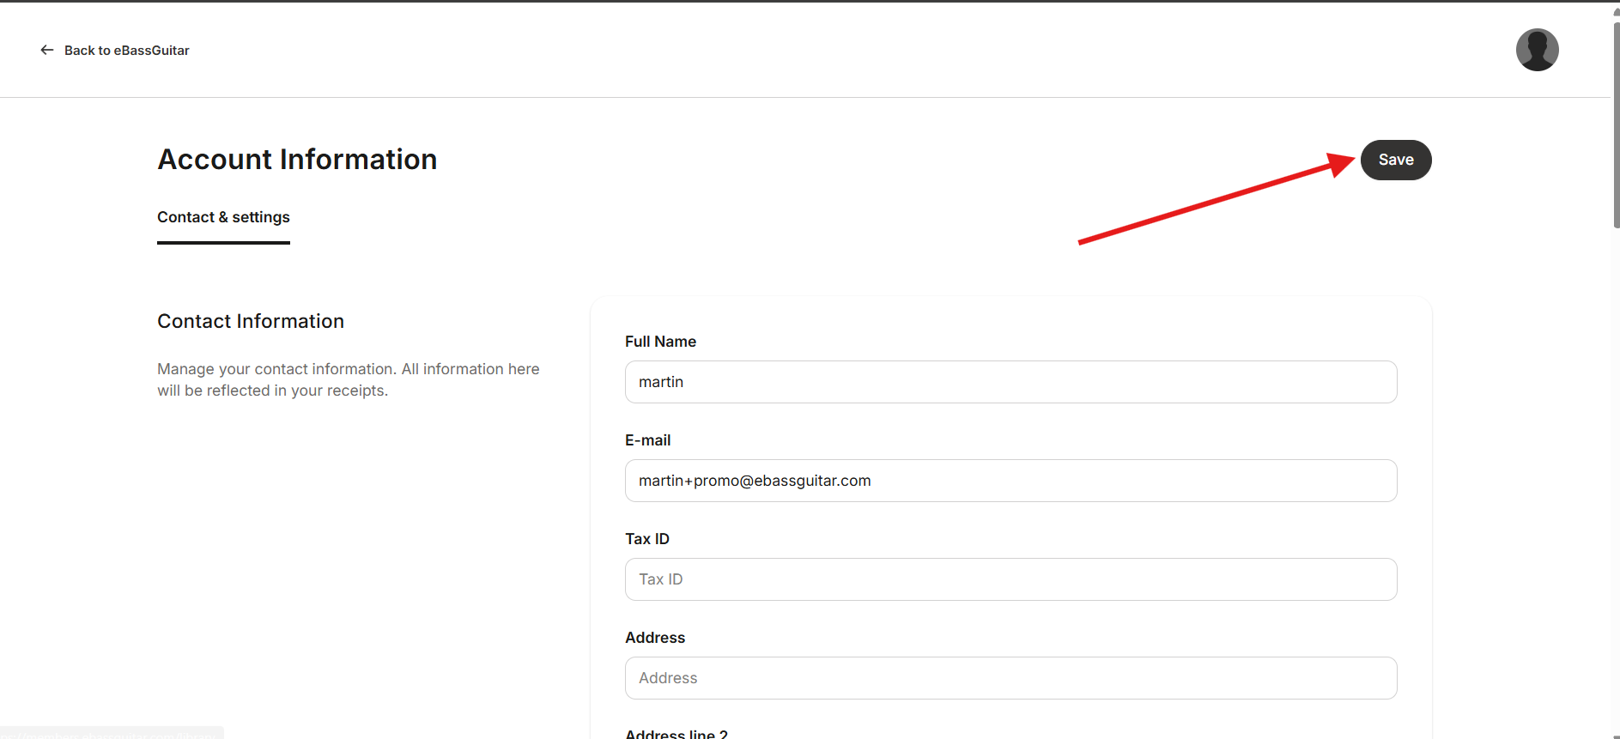Click the scrollbar up arrow
Viewport: 1620px width, 739px height.
coord(1616,12)
